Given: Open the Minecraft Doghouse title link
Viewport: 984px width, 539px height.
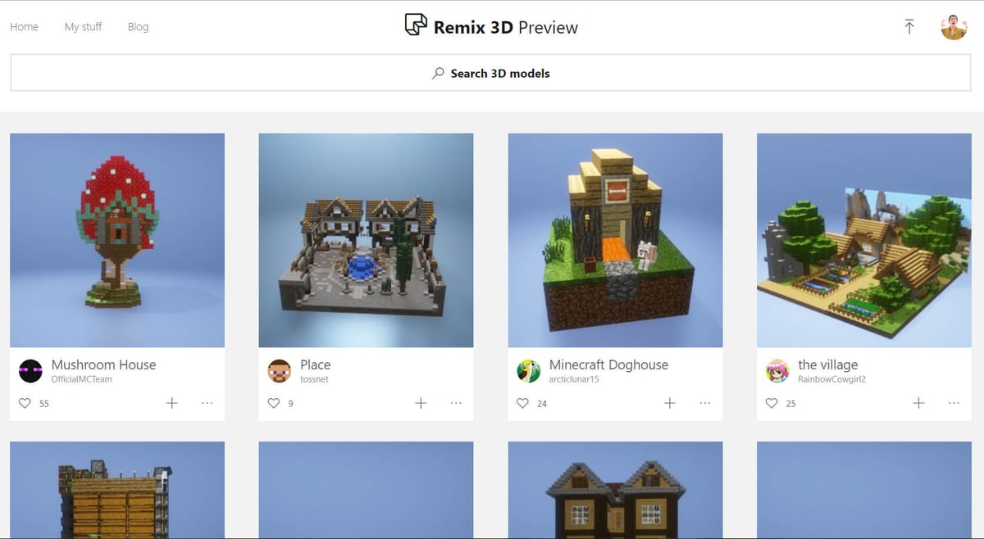Looking at the screenshot, I should (608, 365).
